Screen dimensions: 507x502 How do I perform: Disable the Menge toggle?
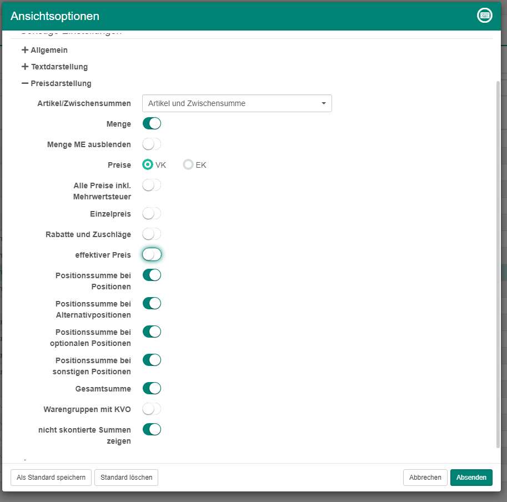click(x=152, y=123)
